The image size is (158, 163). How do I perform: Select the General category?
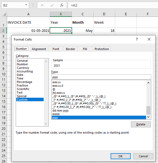30,61
